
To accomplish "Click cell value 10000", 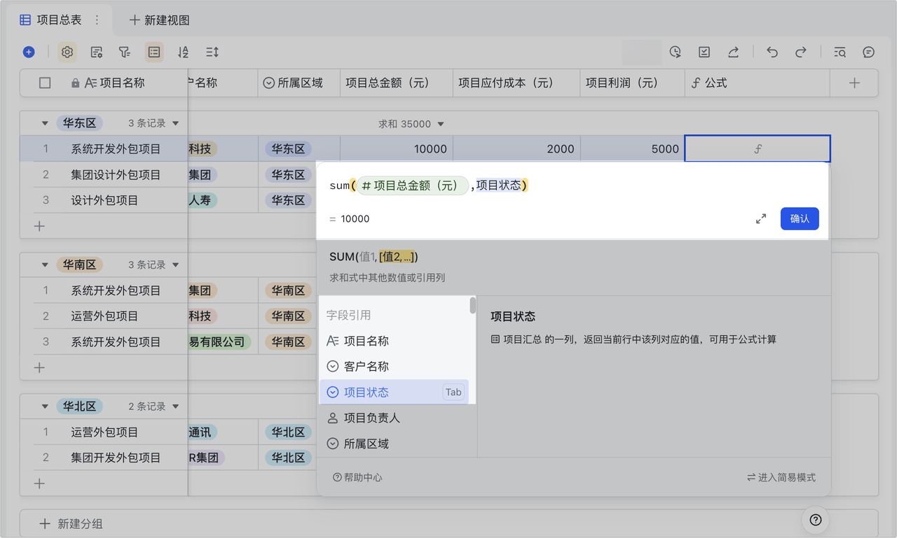I will 430,149.
